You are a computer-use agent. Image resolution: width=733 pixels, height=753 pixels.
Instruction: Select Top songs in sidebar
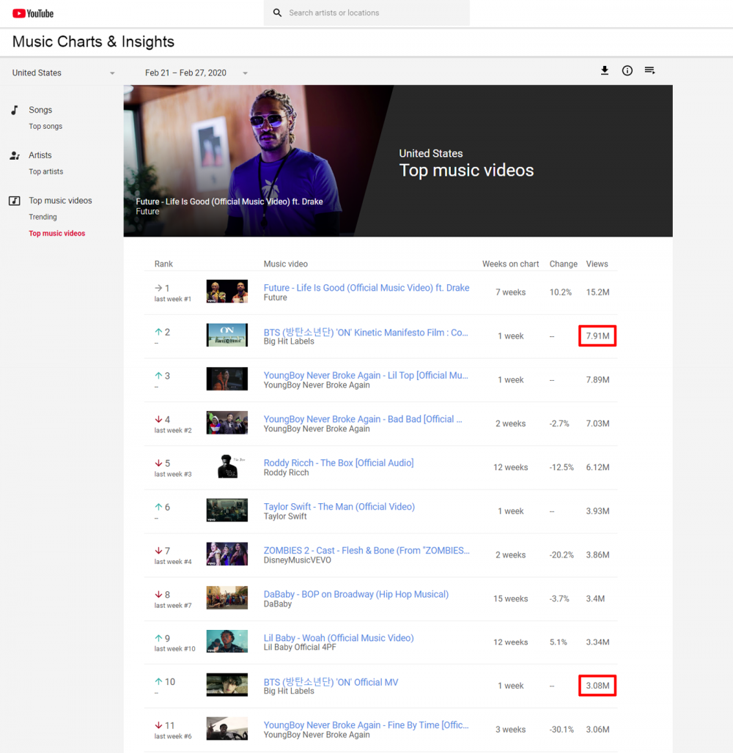point(45,126)
